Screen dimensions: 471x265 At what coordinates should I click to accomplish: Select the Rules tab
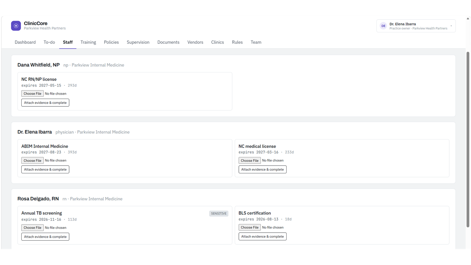(x=237, y=42)
